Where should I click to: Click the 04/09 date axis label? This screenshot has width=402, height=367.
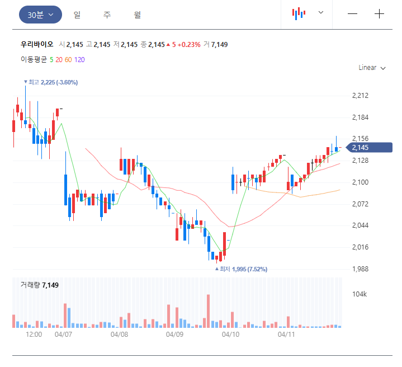(174, 335)
